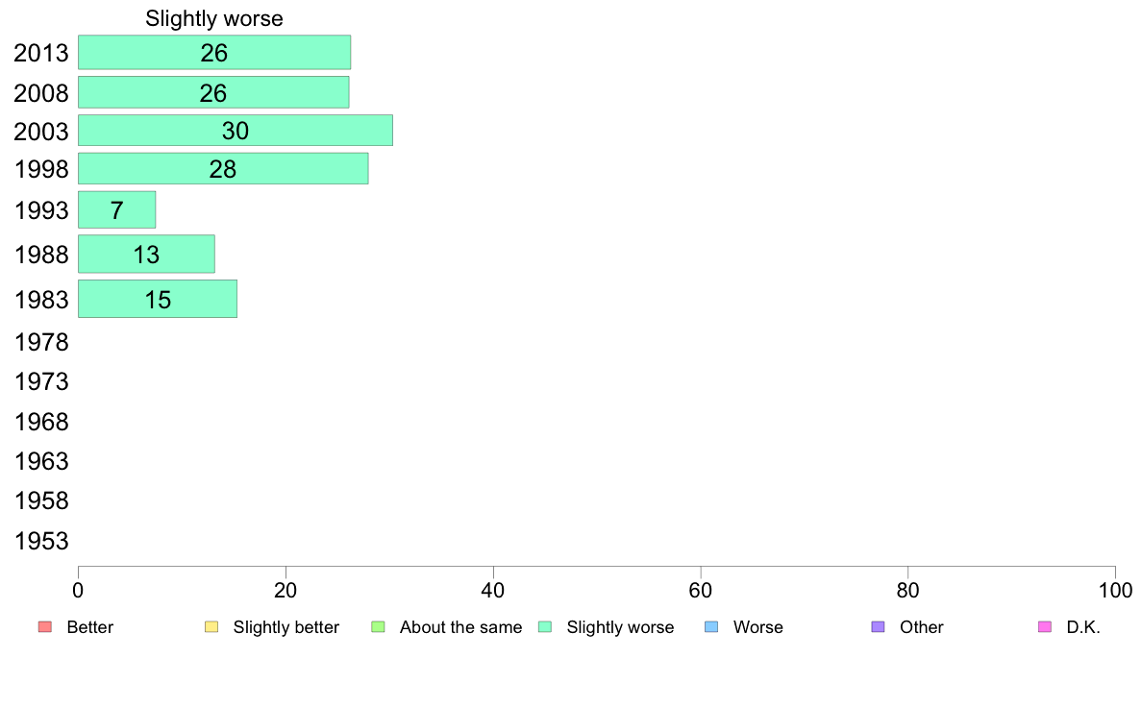Click the blue Worse legend swatch

(x=711, y=627)
